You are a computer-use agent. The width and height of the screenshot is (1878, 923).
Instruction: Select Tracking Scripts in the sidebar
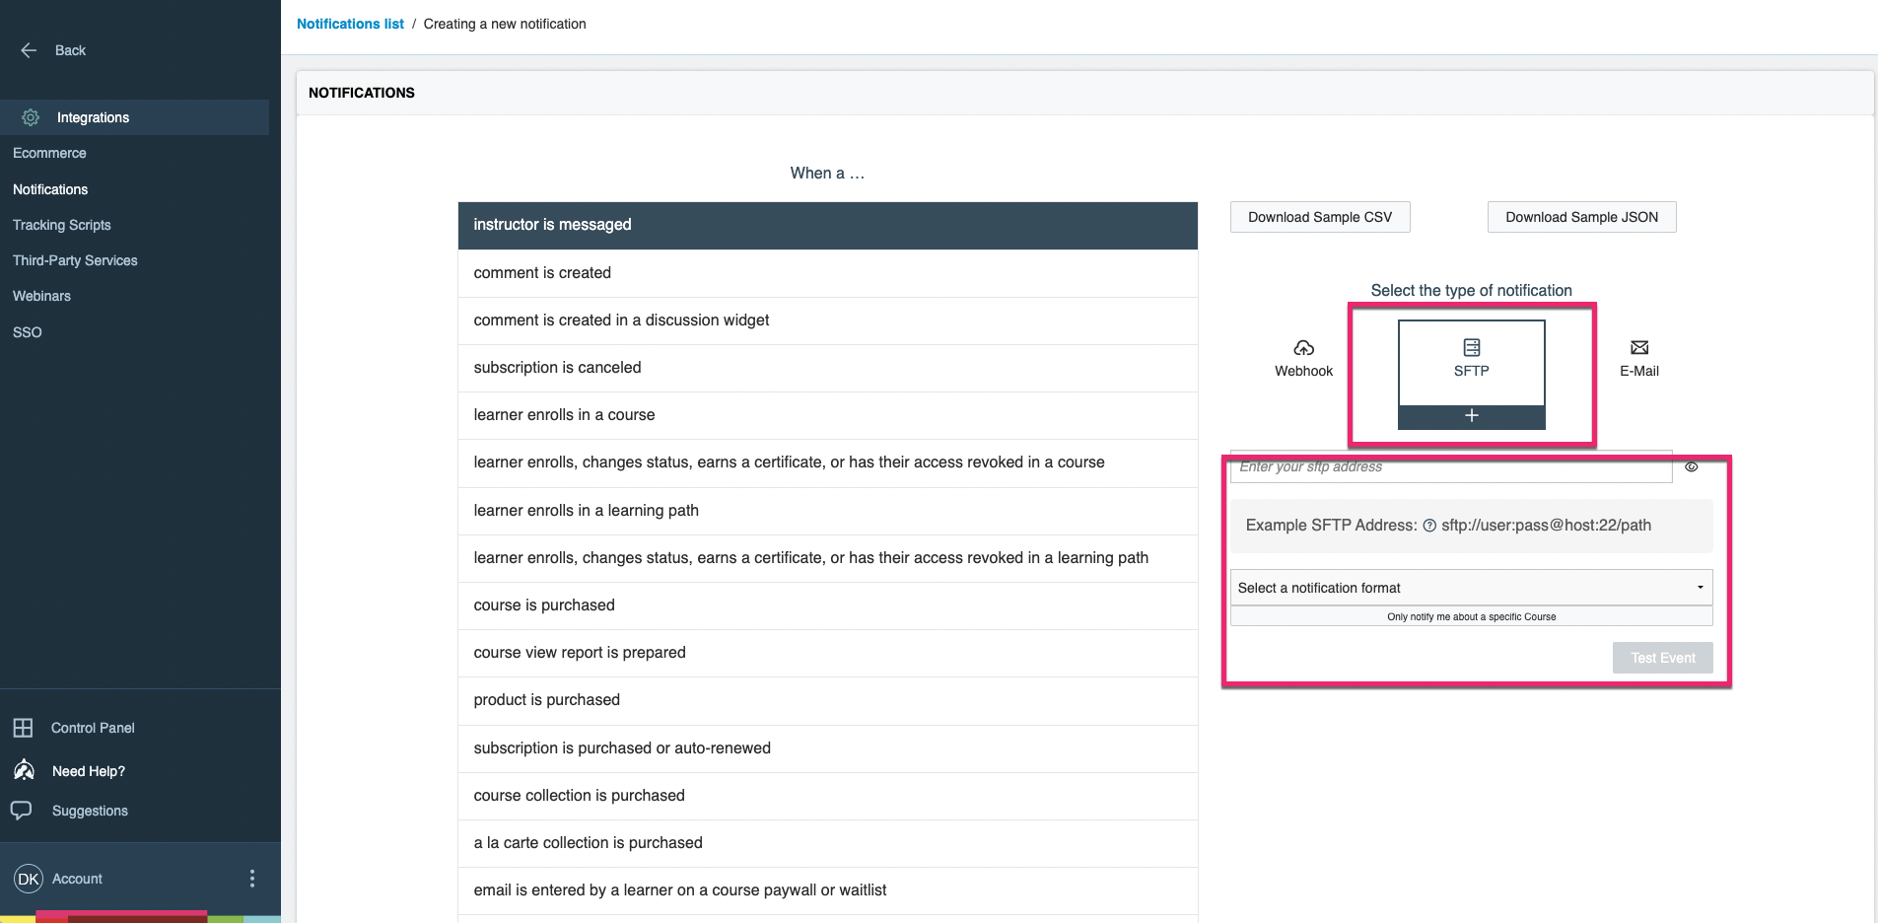(62, 225)
